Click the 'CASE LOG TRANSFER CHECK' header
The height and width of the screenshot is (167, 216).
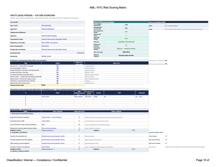click(x=157, y=22)
